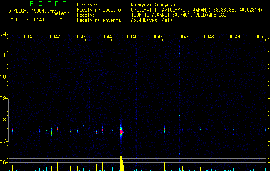Click the 0047 time axis label
This screenshot has width=270, height=171.
tap(183, 37)
